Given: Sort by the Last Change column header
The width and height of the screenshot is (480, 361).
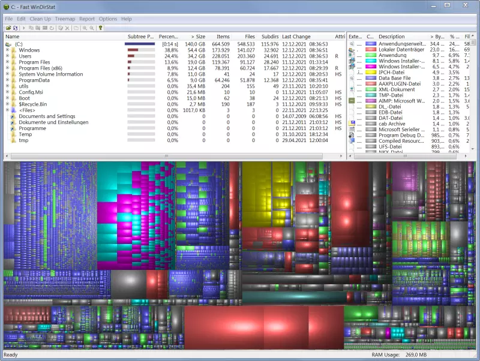Looking at the screenshot, I should [307, 37].
